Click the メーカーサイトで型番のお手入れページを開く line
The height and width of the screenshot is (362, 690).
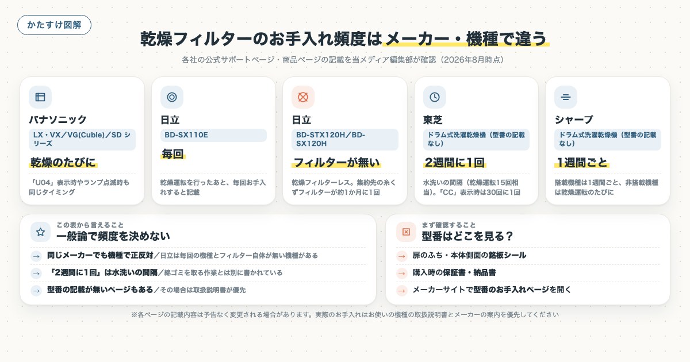point(492,291)
